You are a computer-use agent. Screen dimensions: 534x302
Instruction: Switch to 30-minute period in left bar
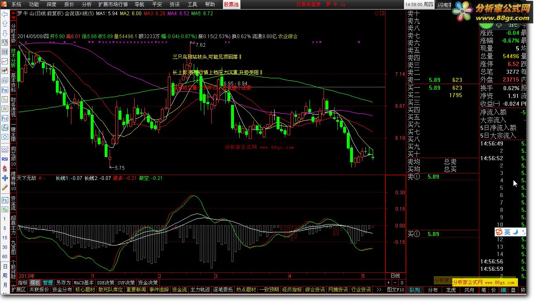(5, 247)
